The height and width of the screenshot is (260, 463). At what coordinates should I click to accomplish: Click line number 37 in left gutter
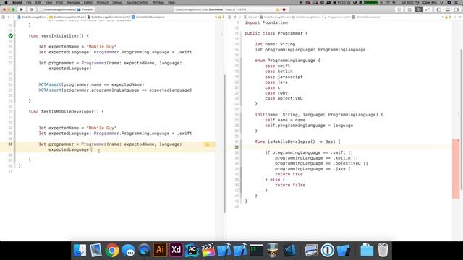click(x=10, y=144)
